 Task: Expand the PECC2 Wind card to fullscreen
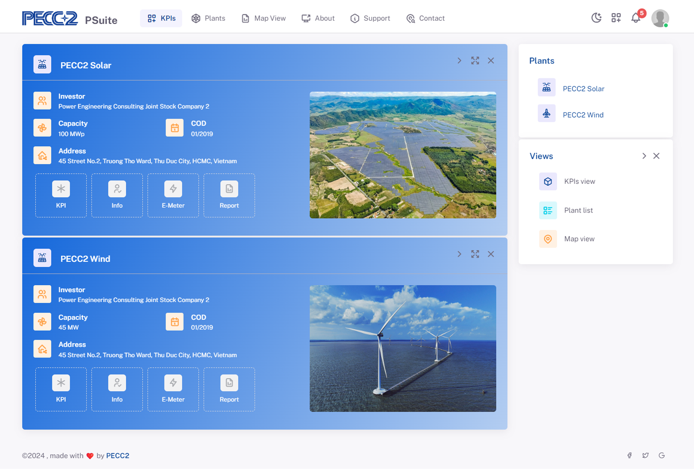click(x=475, y=254)
